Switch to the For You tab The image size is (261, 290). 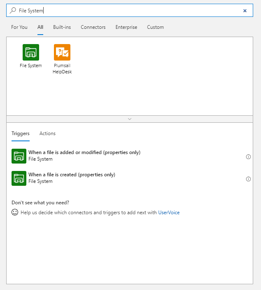point(19,27)
